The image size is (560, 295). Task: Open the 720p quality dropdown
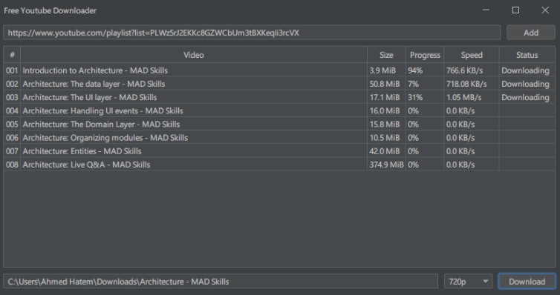pyautogui.click(x=468, y=282)
